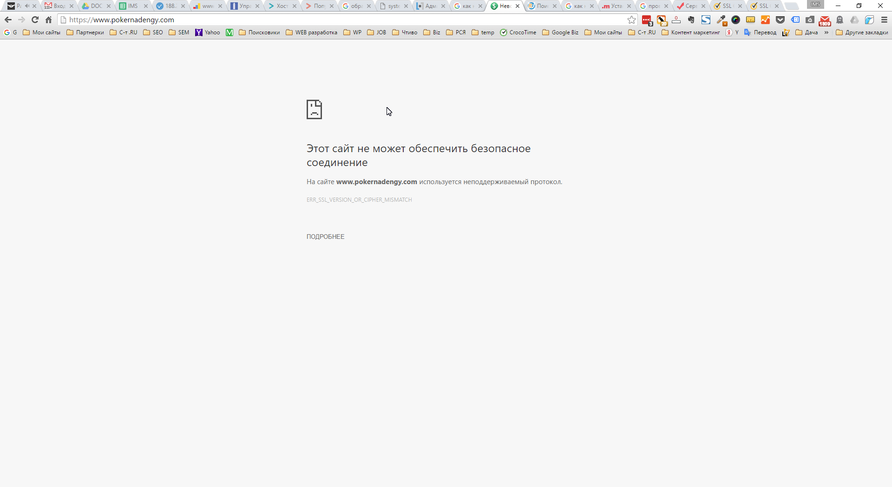
Task: Open the page ruler extension
Action: (750, 20)
